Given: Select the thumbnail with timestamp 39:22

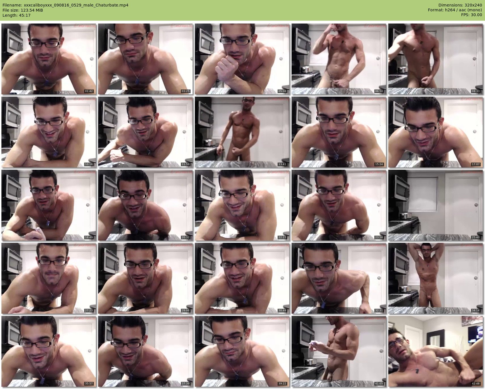Looking at the screenshot, I should [x=242, y=351].
